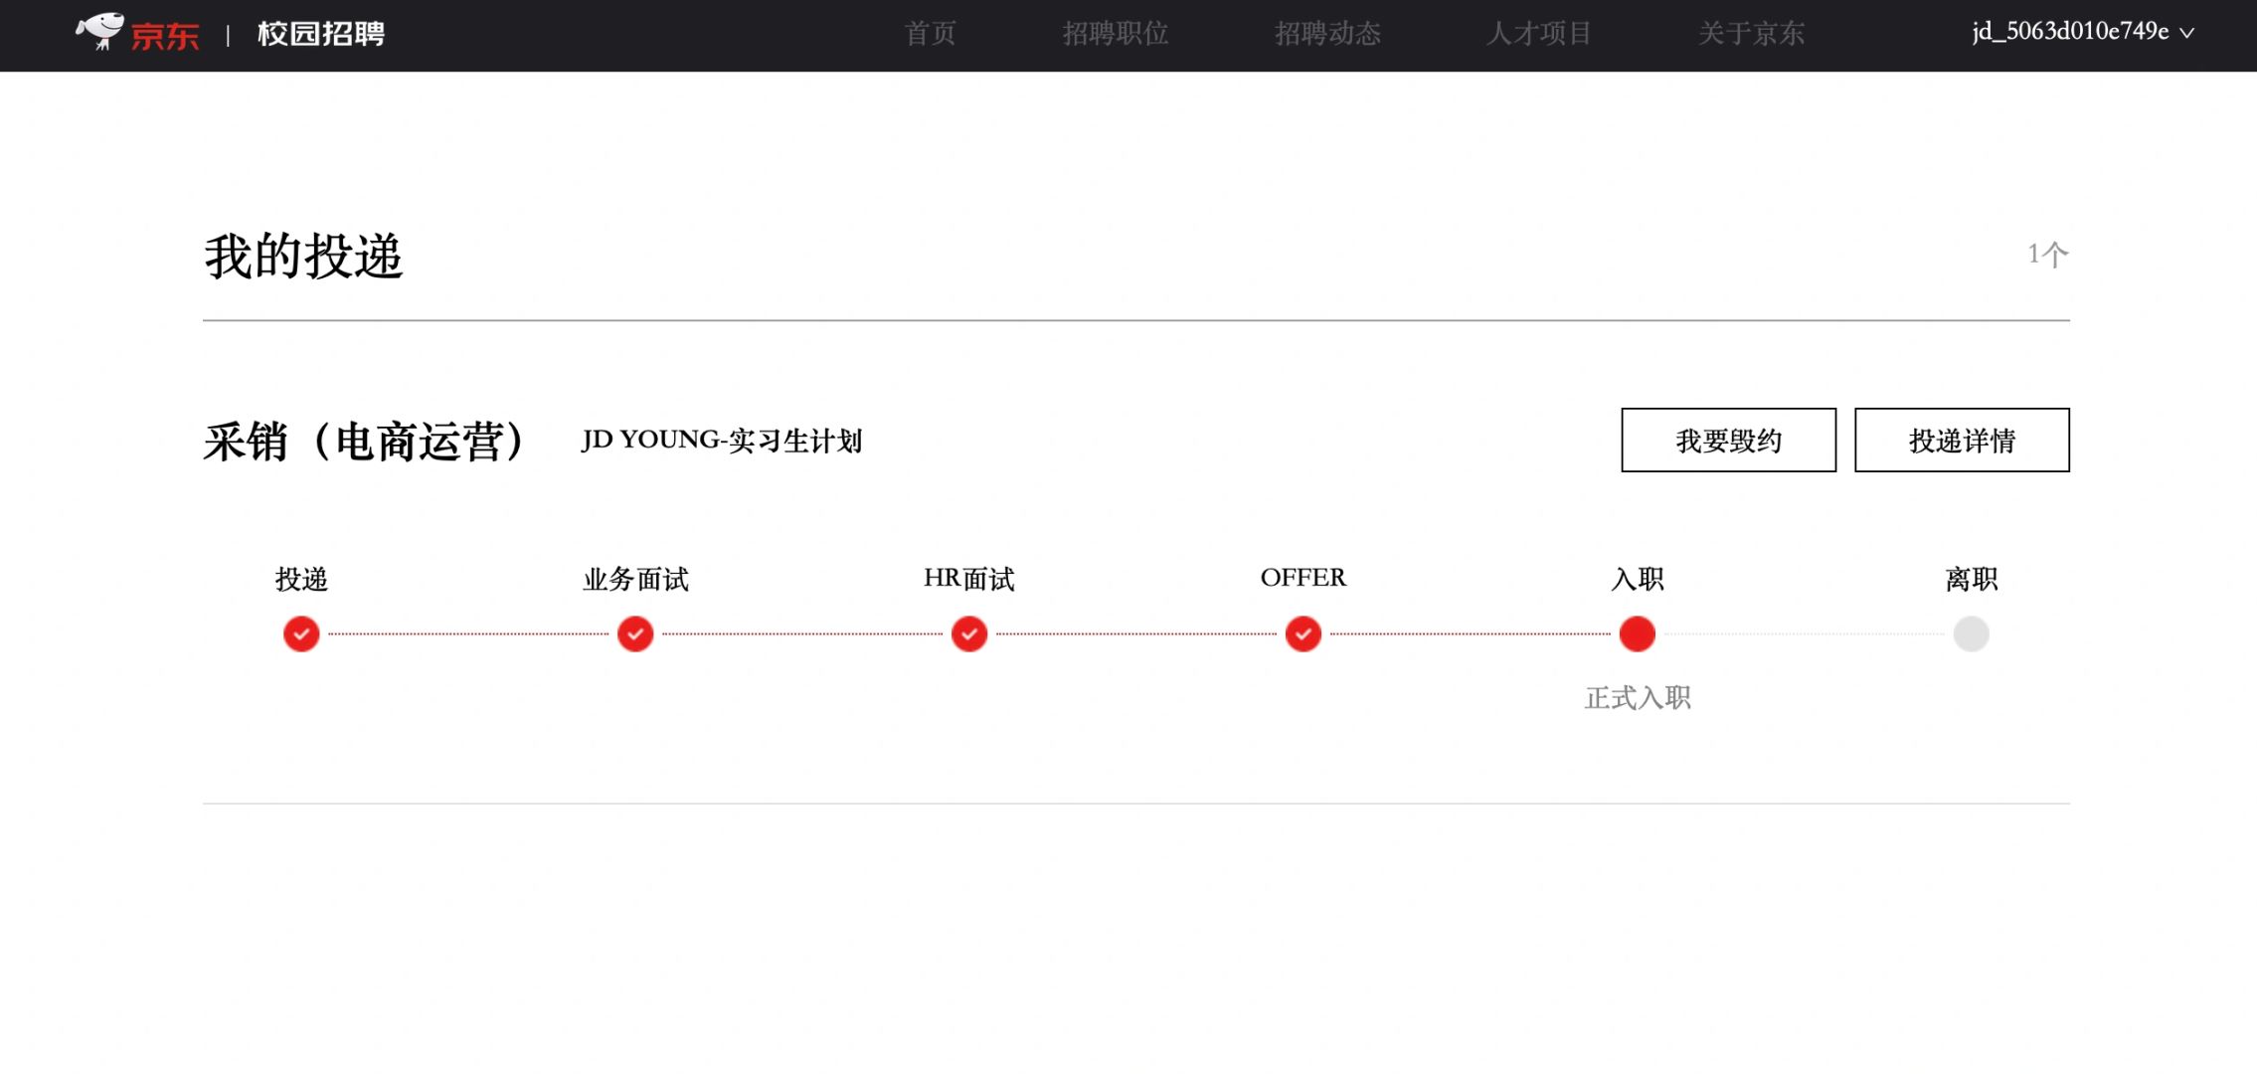
Task: Click the HR面试 step label
Action: click(x=969, y=579)
